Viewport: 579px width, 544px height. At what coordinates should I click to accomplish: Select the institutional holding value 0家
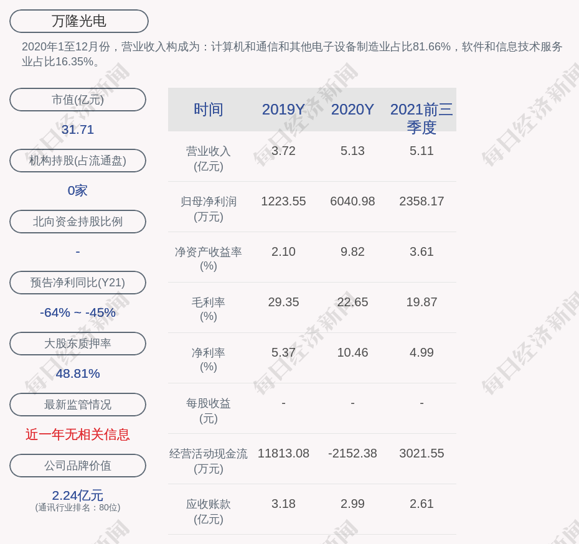coord(78,190)
